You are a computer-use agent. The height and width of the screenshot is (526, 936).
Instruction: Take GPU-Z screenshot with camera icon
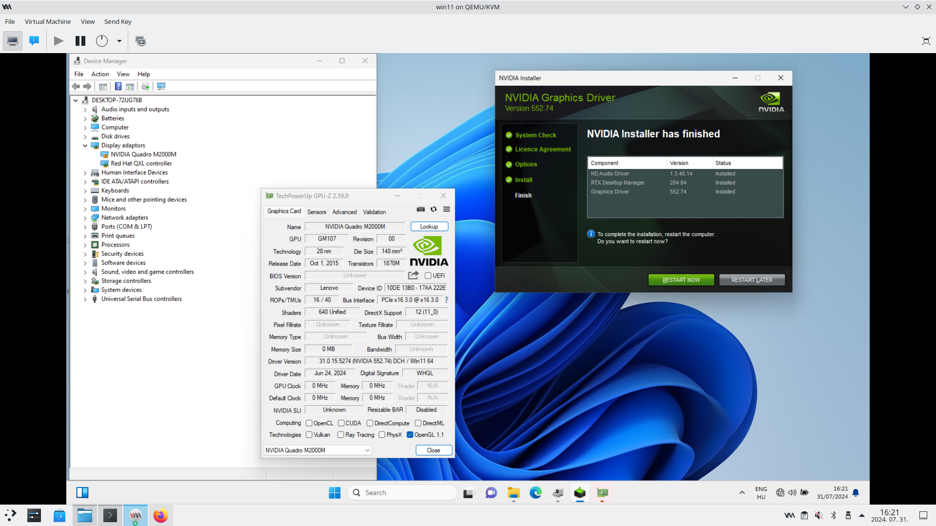click(421, 209)
